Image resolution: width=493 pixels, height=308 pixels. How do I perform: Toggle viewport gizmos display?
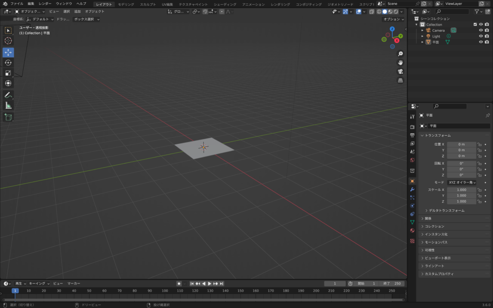click(x=345, y=12)
